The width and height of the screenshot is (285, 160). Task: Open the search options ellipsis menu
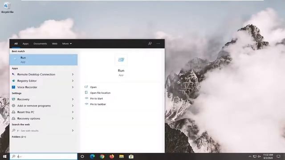(x=159, y=44)
